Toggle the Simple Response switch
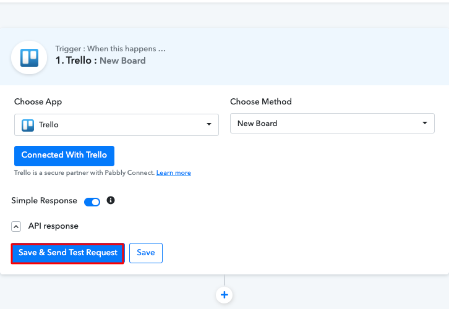449x309 pixels. coord(92,201)
